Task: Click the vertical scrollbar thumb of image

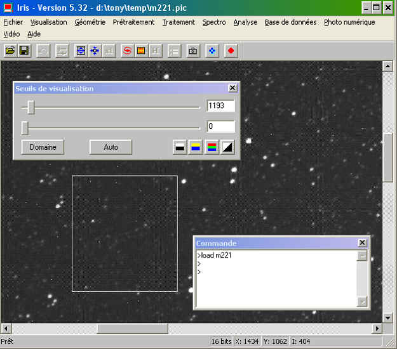Action: (x=387, y=157)
